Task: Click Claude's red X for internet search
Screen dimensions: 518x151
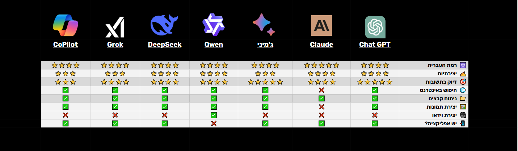Action: (x=321, y=90)
